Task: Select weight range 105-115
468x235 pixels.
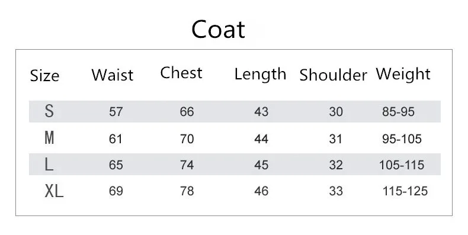Action: pos(402,165)
